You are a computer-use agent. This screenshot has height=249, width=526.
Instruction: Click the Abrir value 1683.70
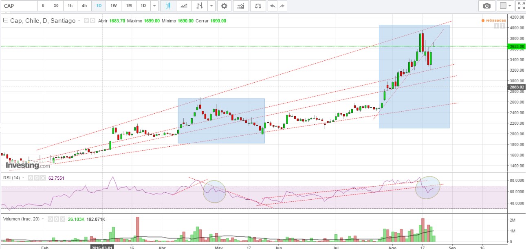tap(117, 21)
